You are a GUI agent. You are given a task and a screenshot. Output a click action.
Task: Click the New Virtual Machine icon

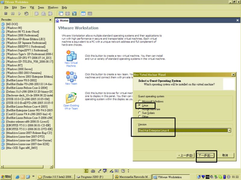(71, 55)
